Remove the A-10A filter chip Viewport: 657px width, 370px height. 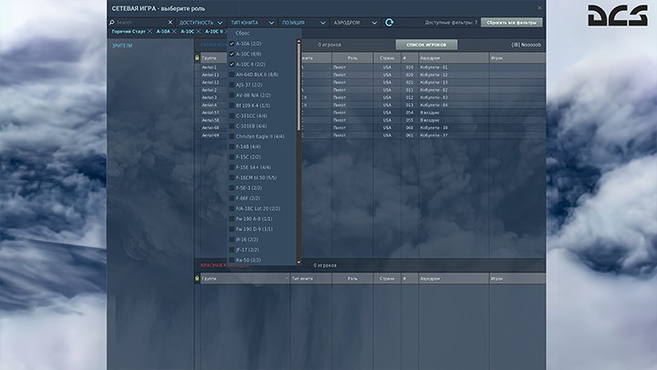point(174,32)
